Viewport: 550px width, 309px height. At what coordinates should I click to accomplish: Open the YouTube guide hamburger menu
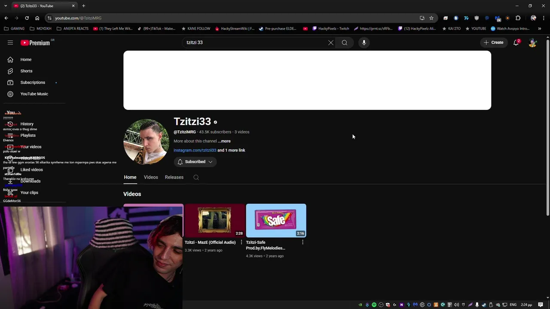(10, 42)
